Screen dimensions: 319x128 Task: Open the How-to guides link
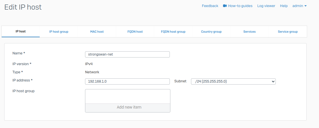pos(240,6)
